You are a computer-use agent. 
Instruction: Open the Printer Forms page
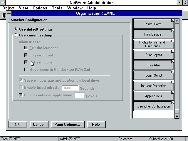(x=153, y=24)
